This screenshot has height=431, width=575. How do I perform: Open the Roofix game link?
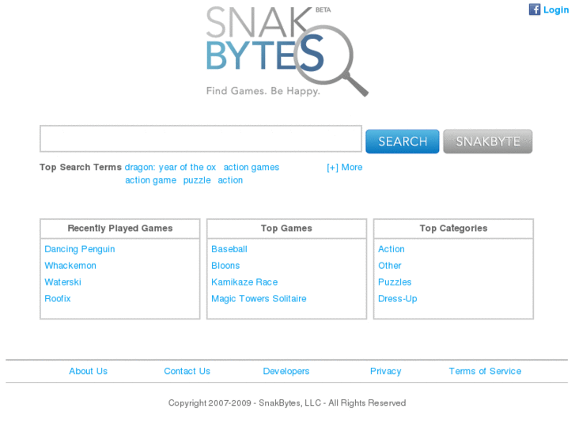point(58,299)
